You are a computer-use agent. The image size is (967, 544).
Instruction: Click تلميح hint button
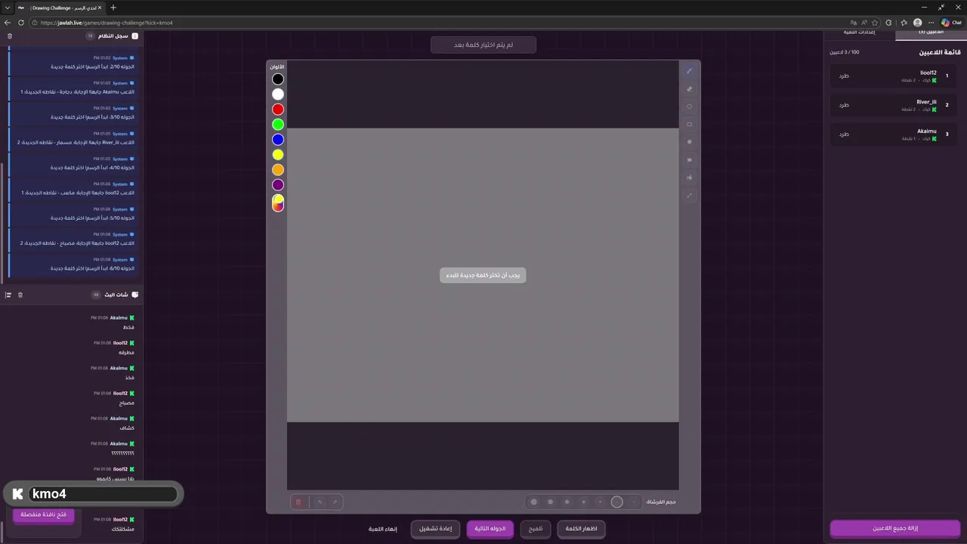point(536,529)
